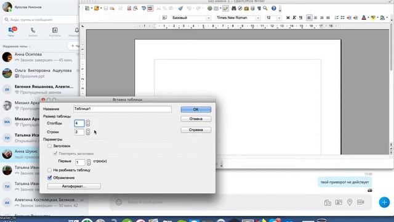Open the font size 12 dropdown
394x222 pixels.
pyautogui.click(x=279, y=18)
